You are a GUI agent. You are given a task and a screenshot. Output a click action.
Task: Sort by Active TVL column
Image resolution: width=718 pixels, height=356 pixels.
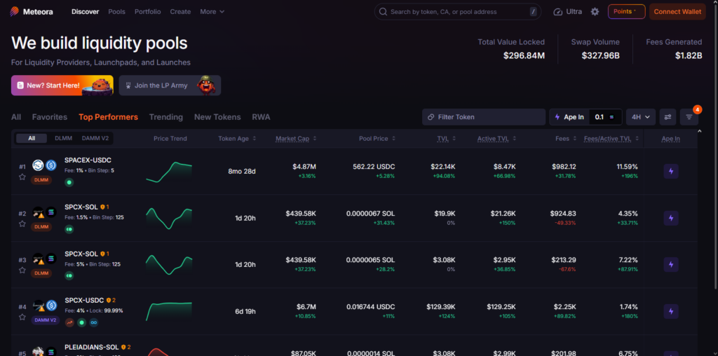point(496,139)
